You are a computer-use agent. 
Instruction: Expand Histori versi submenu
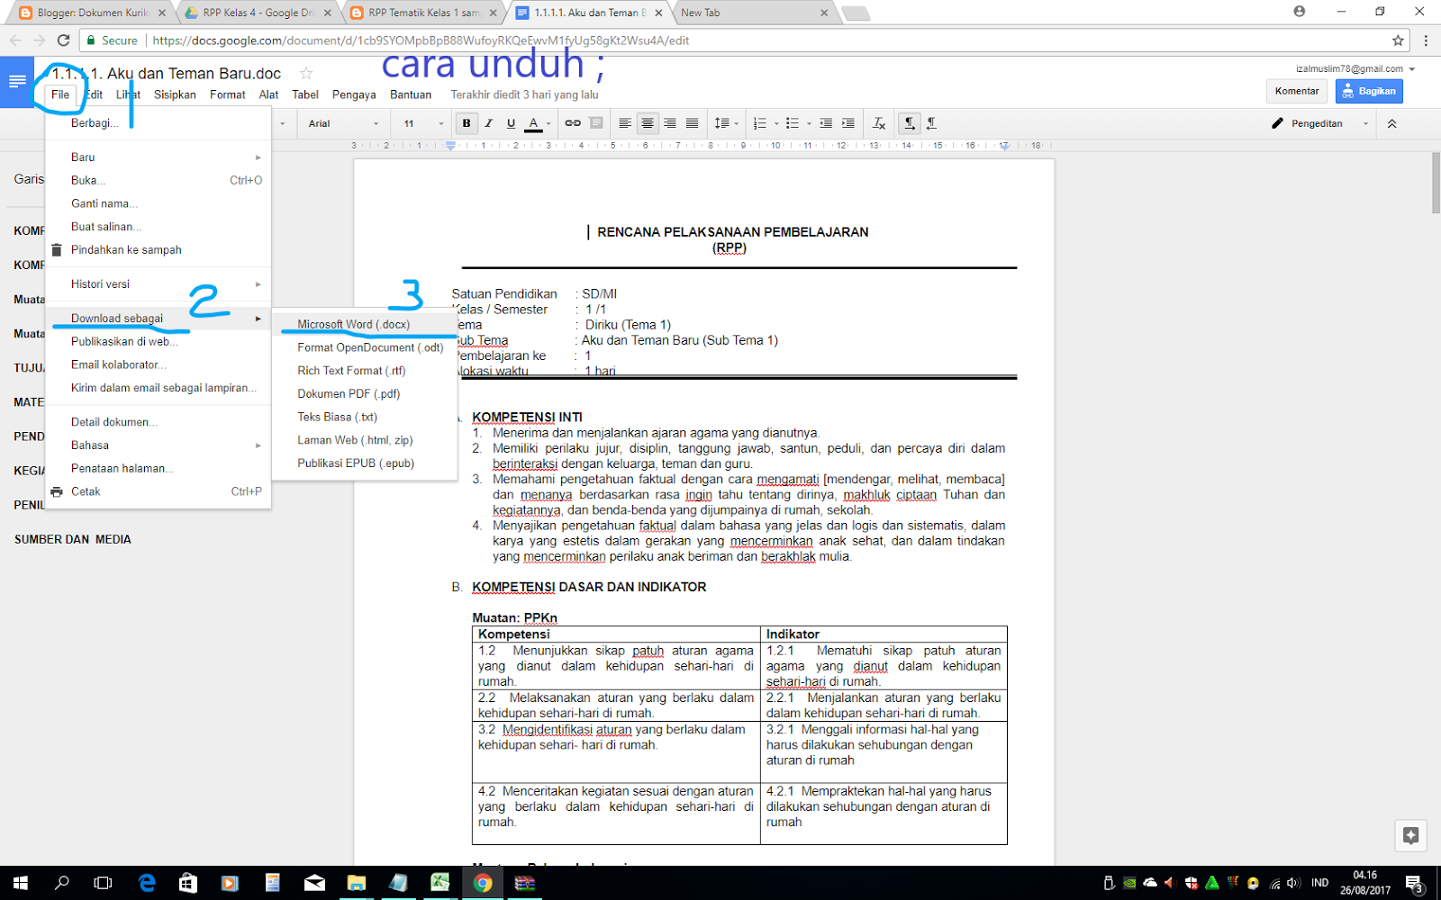pos(159,283)
